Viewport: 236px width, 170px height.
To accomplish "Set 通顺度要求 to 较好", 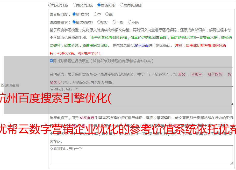I will coord(99,22).
